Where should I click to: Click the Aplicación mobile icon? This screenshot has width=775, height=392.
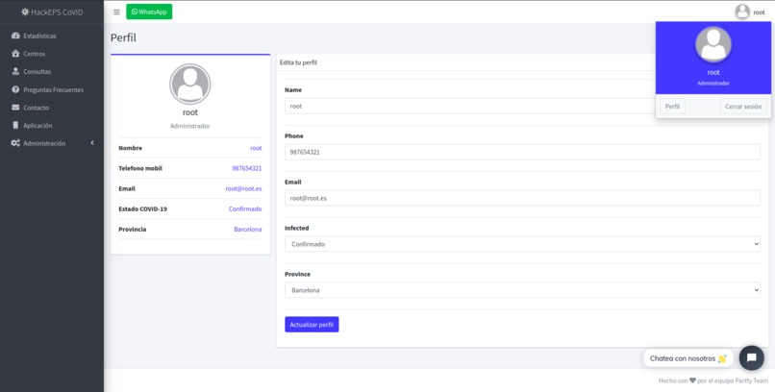[15, 126]
